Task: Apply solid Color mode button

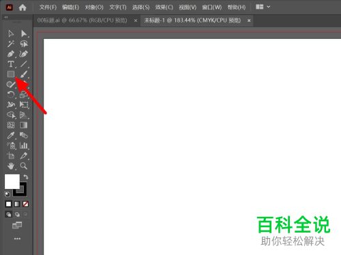Action: [x=8, y=204]
